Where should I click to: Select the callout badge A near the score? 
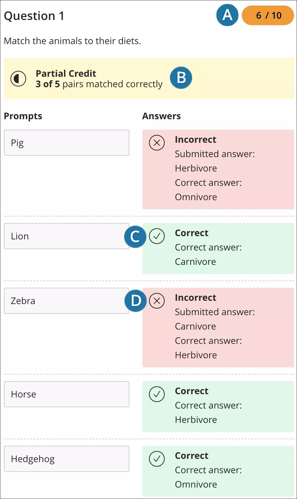coord(227,15)
